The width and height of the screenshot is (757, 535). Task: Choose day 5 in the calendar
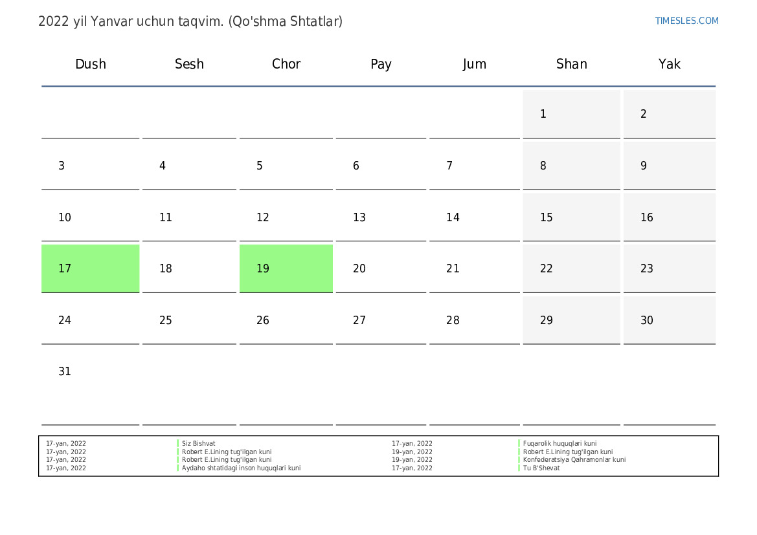coord(286,166)
